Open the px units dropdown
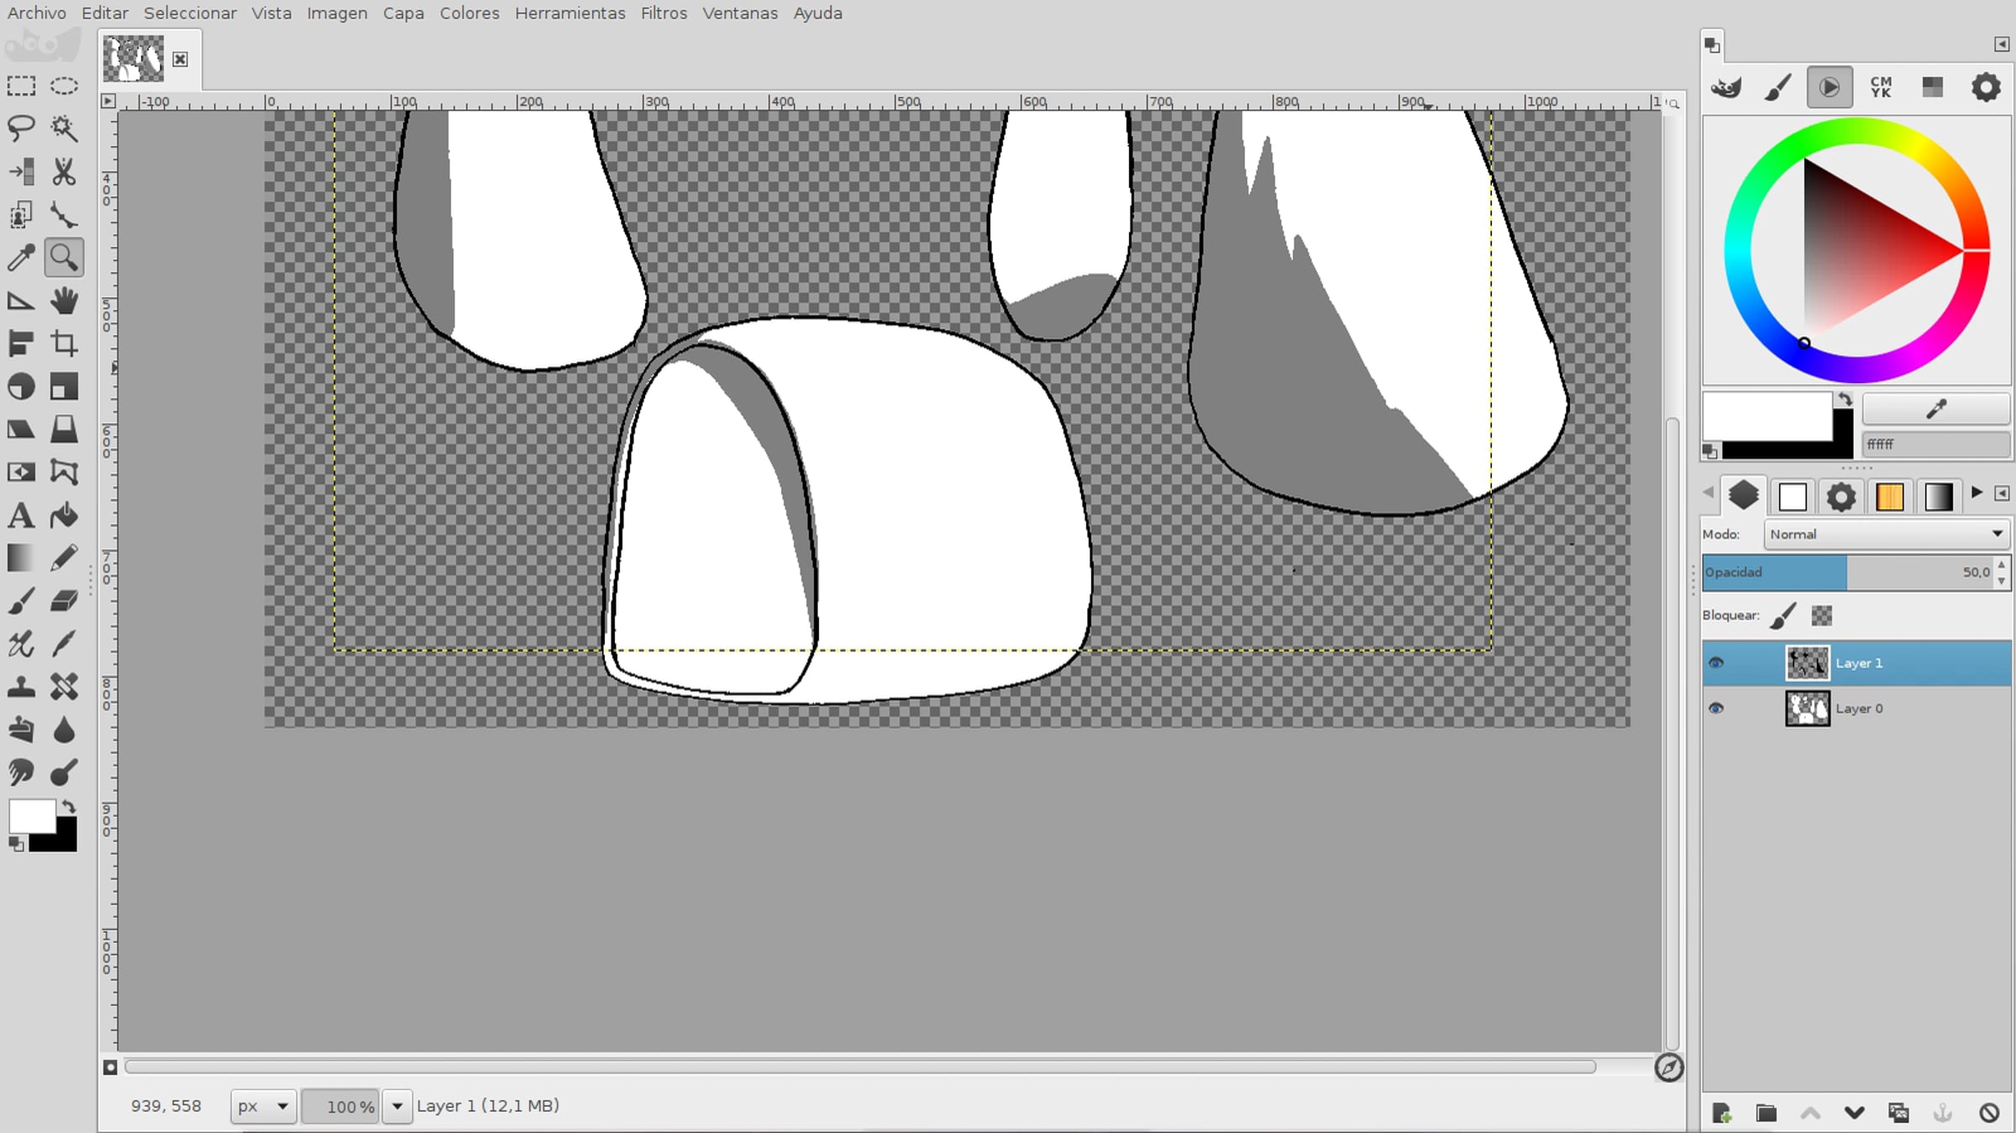The height and width of the screenshot is (1133, 2016). coord(263,1106)
